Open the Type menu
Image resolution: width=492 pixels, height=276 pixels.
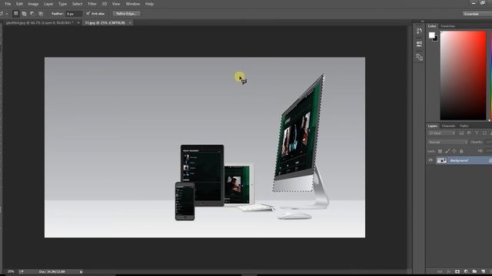click(62, 4)
